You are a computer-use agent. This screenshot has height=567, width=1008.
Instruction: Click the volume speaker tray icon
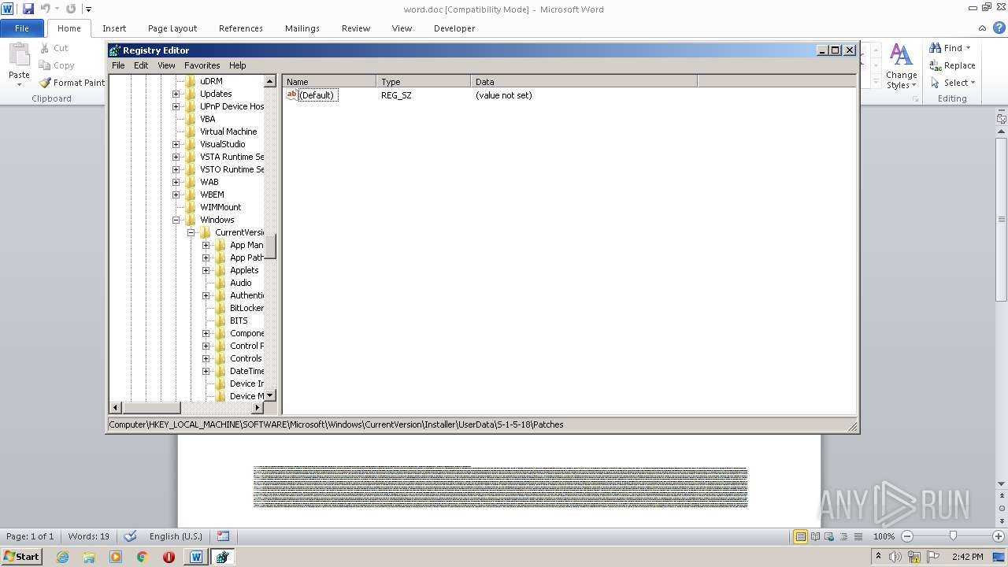[895, 557]
